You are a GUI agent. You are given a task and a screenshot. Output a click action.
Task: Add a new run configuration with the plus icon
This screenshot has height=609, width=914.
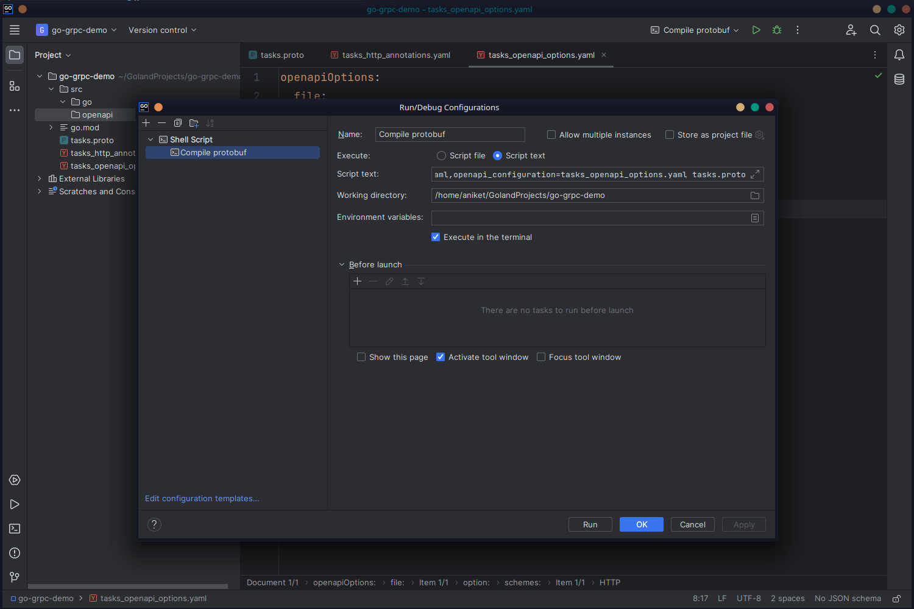(x=146, y=122)
